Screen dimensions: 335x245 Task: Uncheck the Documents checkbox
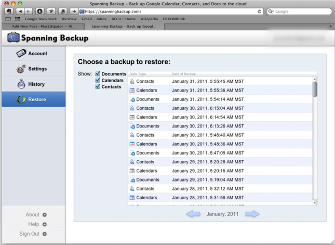point(98,74)
